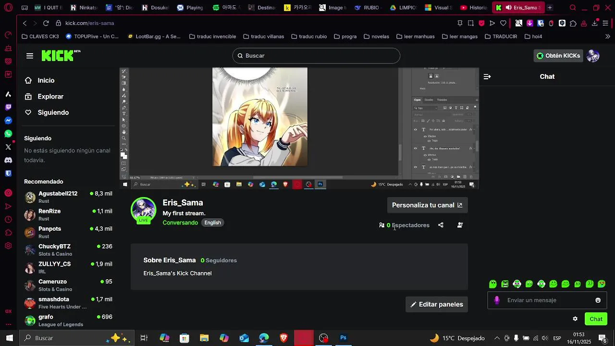
Task: Open Opera sidebar settings gear
Action: [8, 246]
